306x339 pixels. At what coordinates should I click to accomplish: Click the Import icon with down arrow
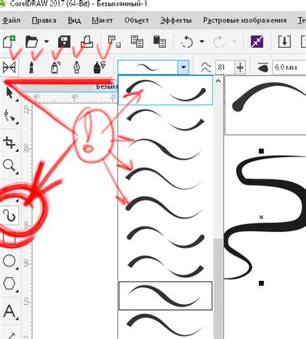pyautogui.click(x=285, y=41)
